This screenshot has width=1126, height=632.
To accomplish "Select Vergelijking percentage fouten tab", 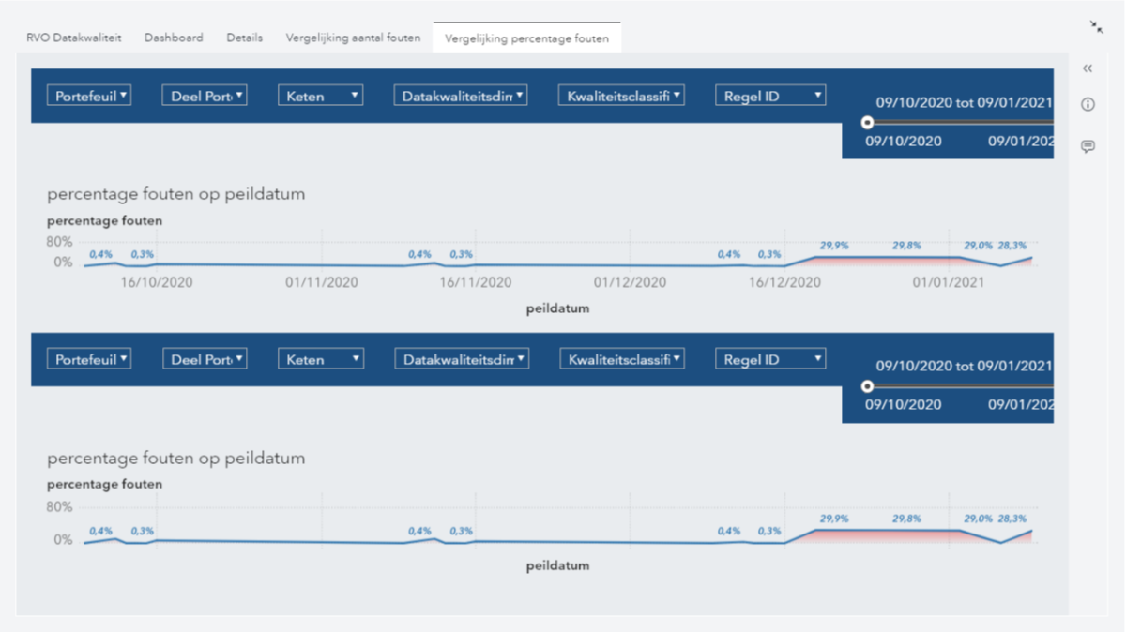I will 526,38.
